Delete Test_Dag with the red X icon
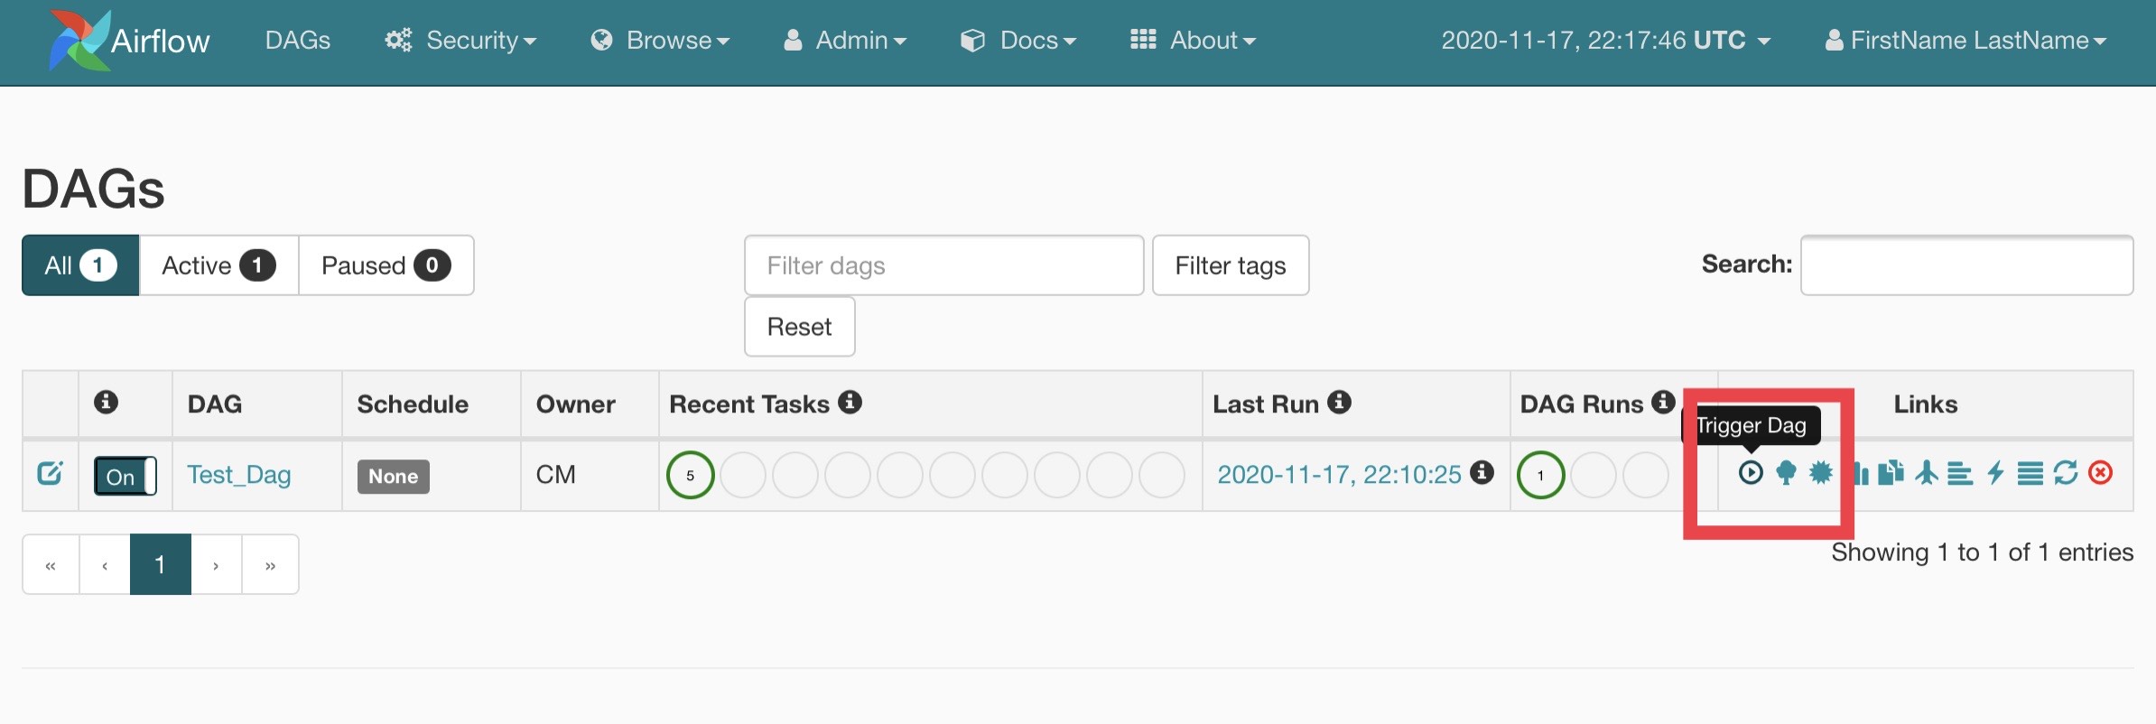This screenshot has height=724, width=2156. [2101, 472]
